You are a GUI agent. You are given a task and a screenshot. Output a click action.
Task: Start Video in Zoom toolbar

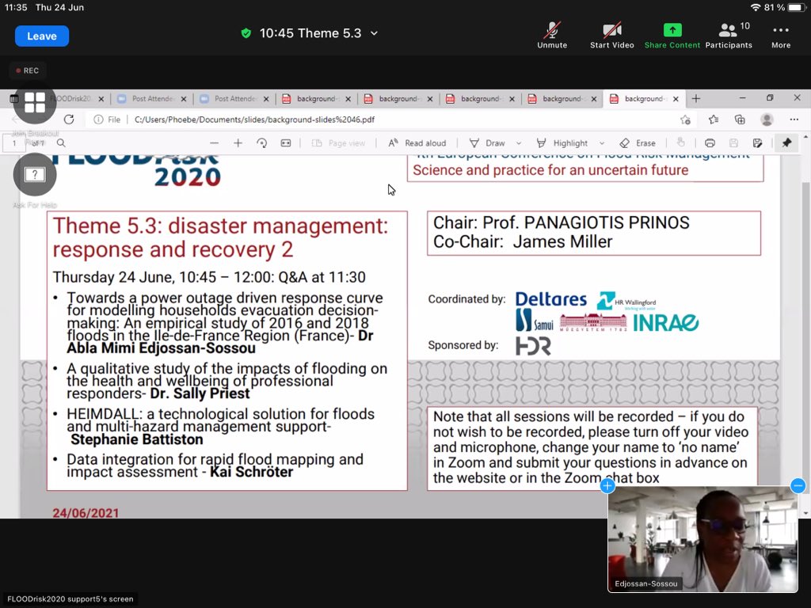612,35
